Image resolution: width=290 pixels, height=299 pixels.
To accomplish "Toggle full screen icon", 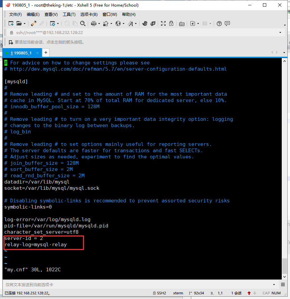I will 163,23.
